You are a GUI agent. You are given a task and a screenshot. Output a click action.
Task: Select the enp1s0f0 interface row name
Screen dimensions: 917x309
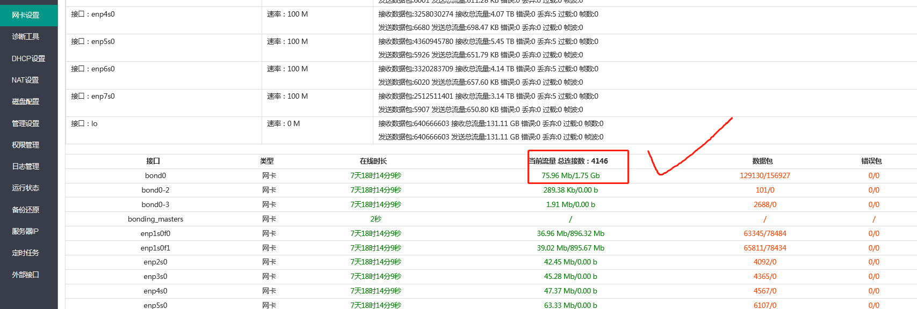click(155, 233)
